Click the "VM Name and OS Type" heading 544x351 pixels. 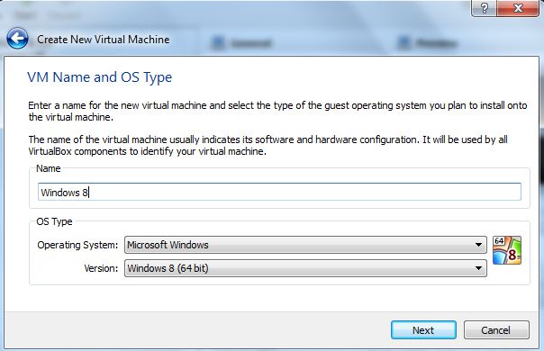pyautogui.click(x=100, y=77)
